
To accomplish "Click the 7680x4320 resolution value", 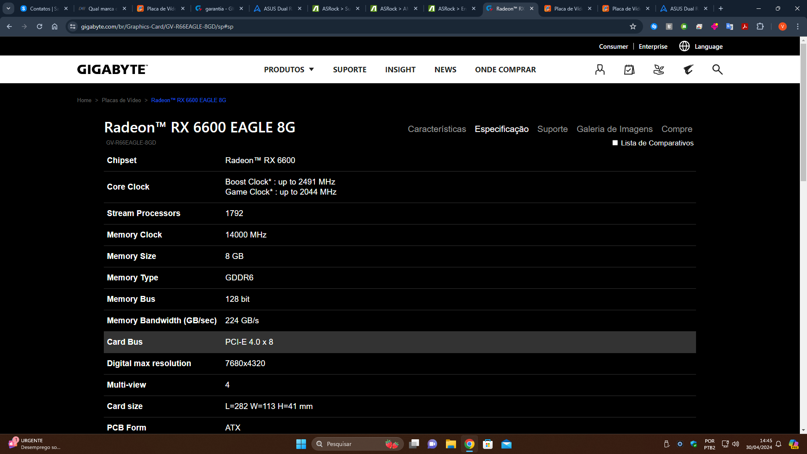I will click(245, 363).
